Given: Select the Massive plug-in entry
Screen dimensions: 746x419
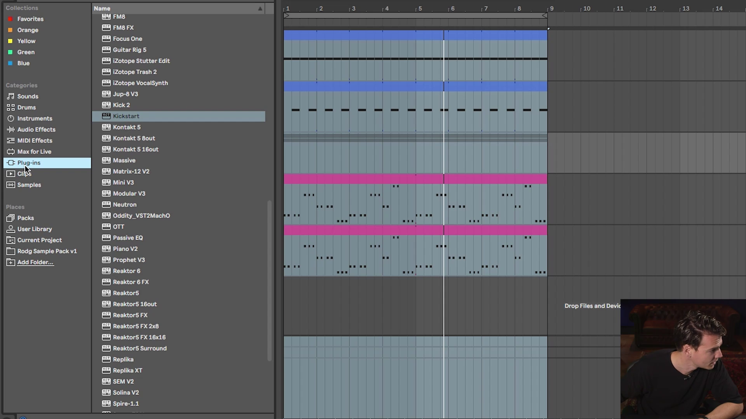Looking at the screenshot, I should (124, 161).
